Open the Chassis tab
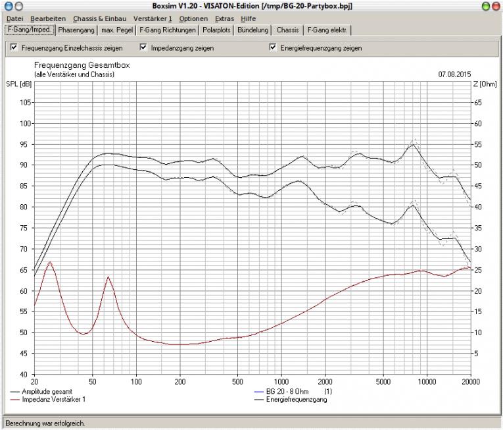 (x=288, y=30)
